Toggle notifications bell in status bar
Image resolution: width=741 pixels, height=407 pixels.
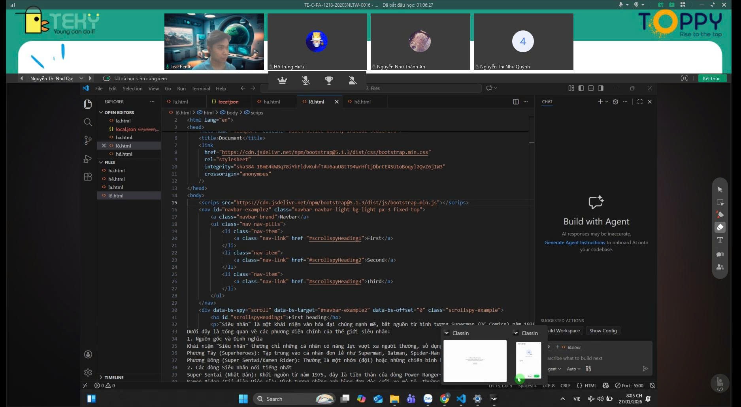click(652, 385)
